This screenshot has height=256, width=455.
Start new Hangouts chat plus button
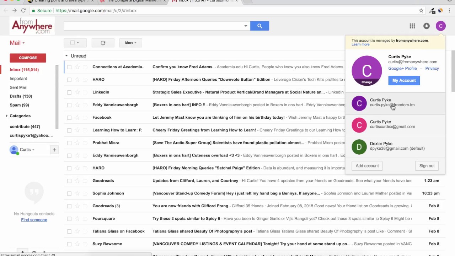coord(54,150)
